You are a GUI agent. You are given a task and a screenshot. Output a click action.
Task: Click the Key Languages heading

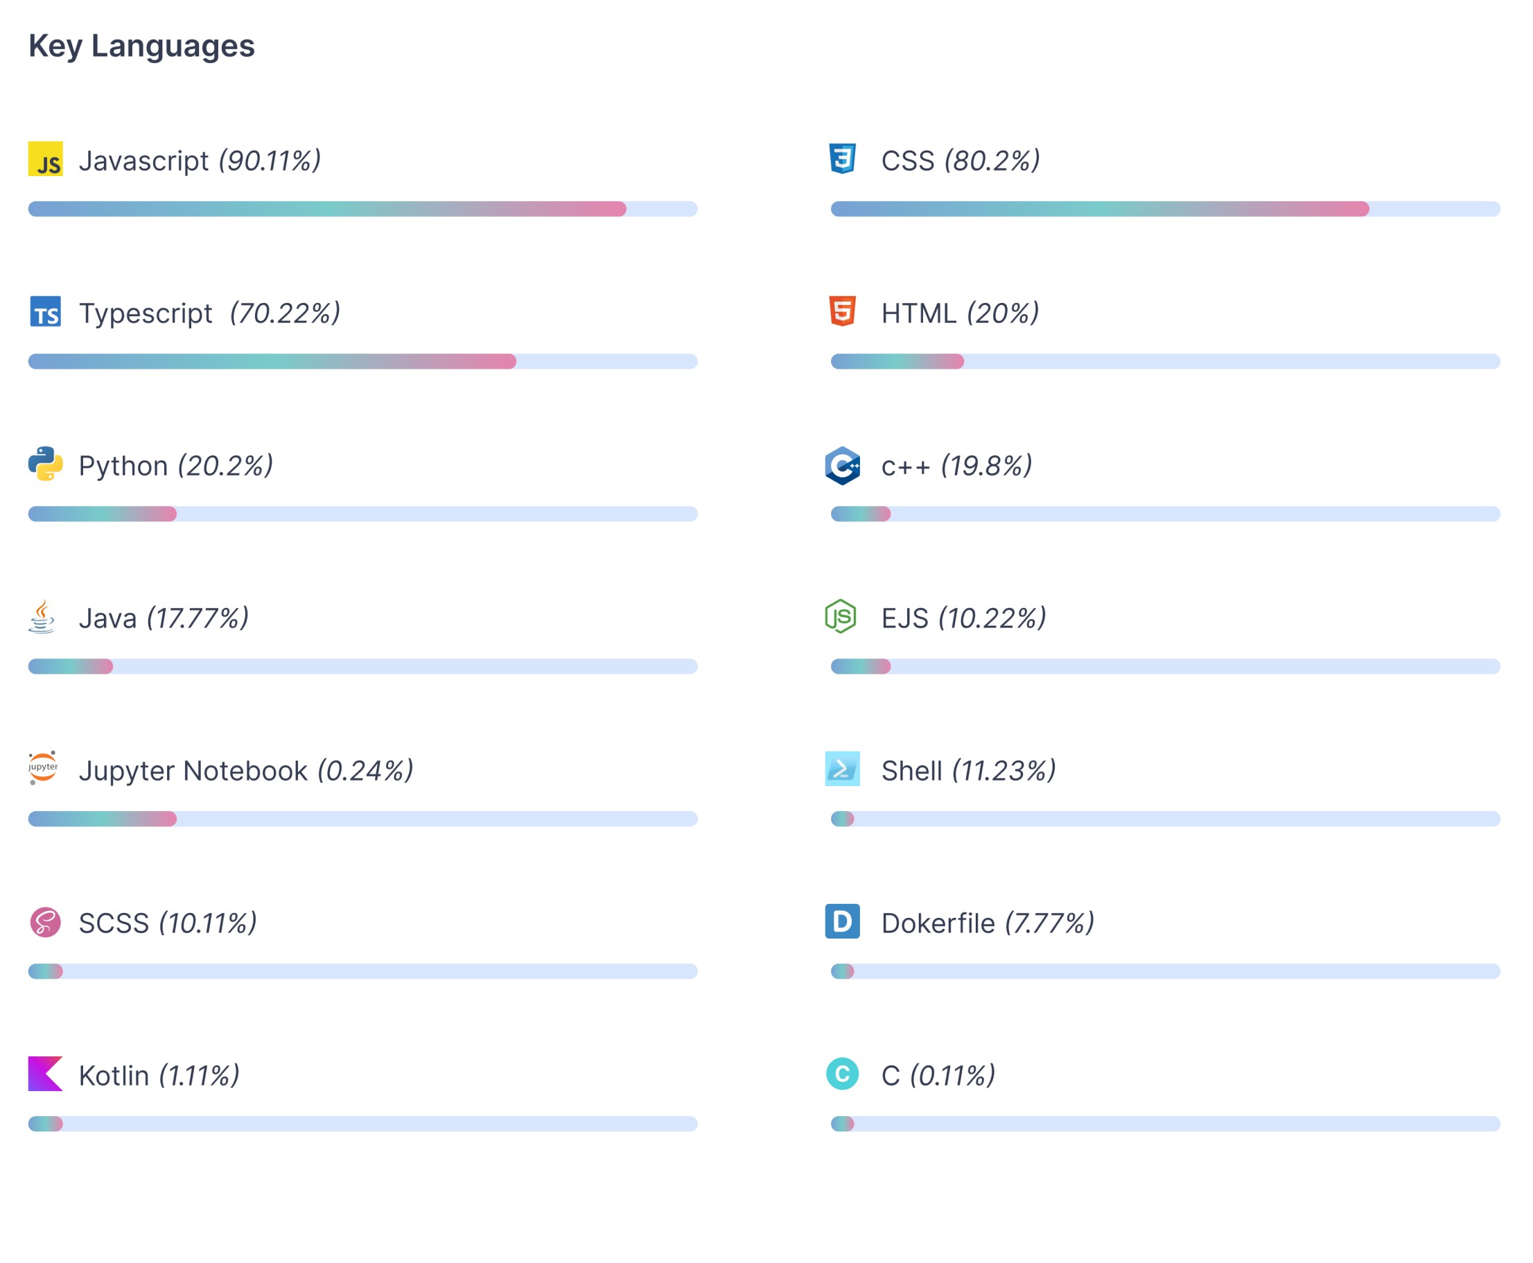point(143,46)
